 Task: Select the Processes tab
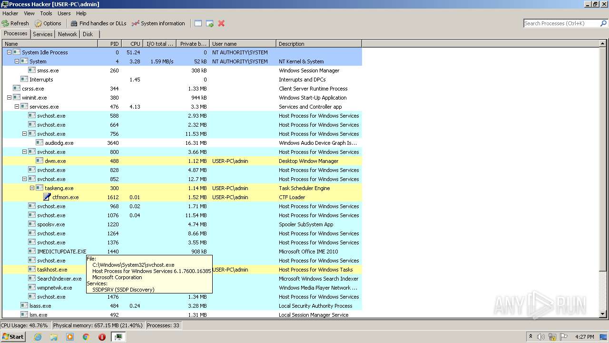pos(16,34)
